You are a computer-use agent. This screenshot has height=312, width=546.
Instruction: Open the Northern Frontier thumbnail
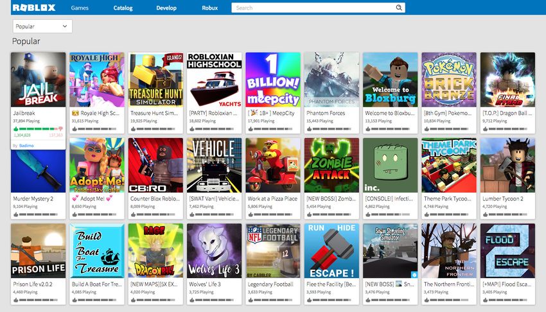pyautogui.click(x=449, y=251)
